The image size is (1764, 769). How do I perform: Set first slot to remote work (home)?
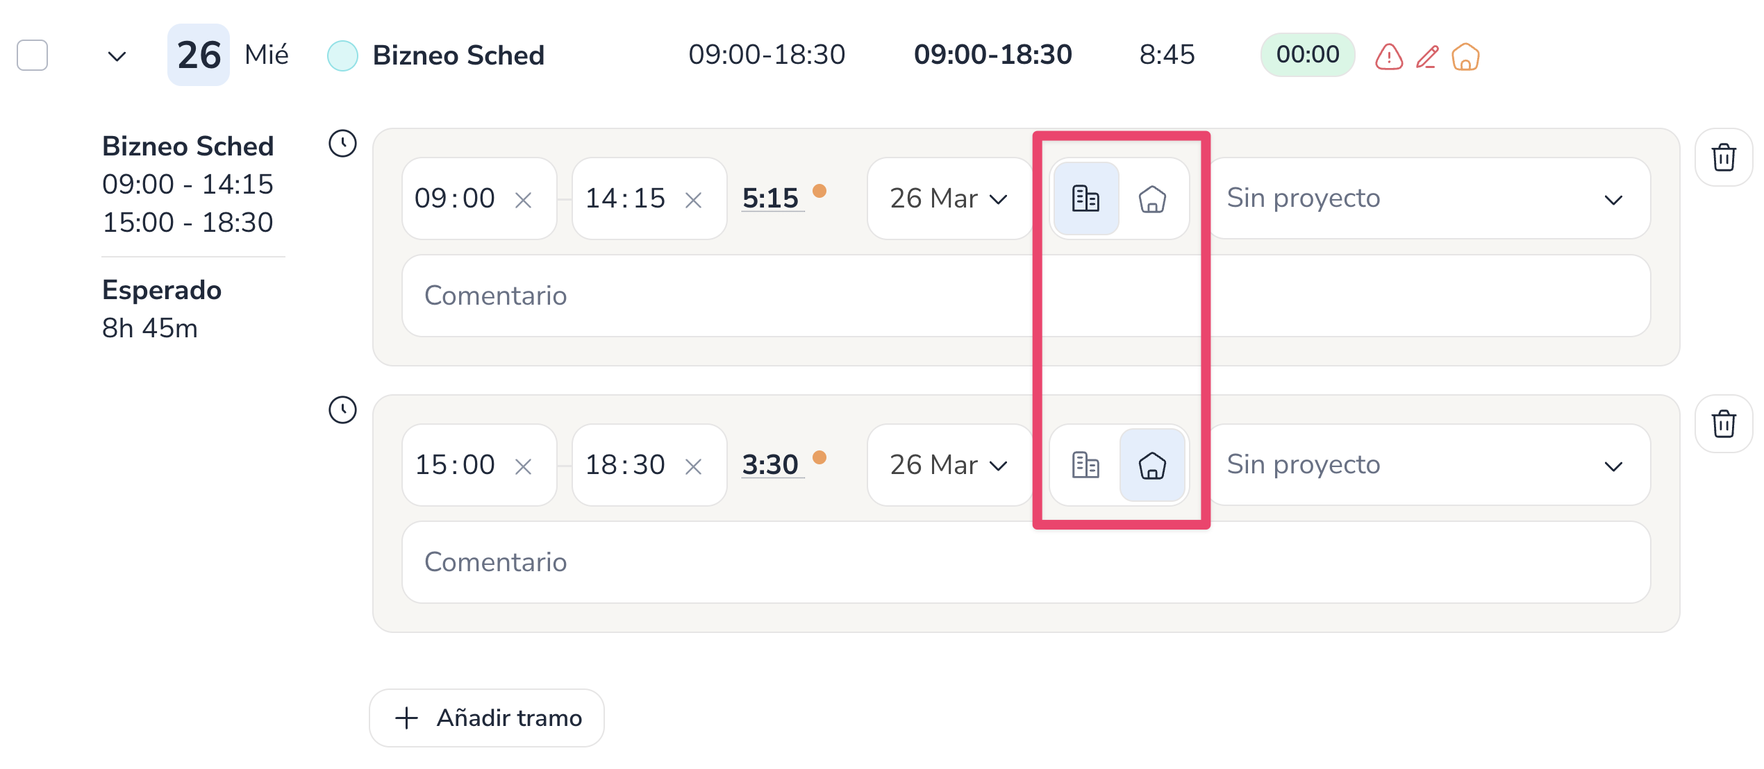[1152, 199]
